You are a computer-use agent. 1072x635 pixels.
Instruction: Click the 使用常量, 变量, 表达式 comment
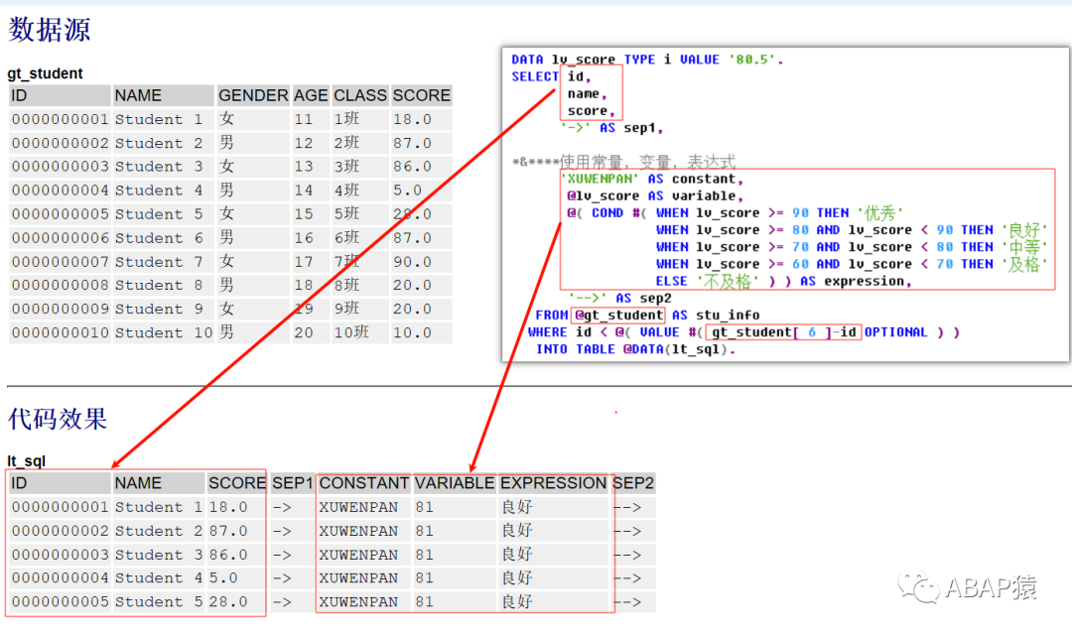point(647,162)
